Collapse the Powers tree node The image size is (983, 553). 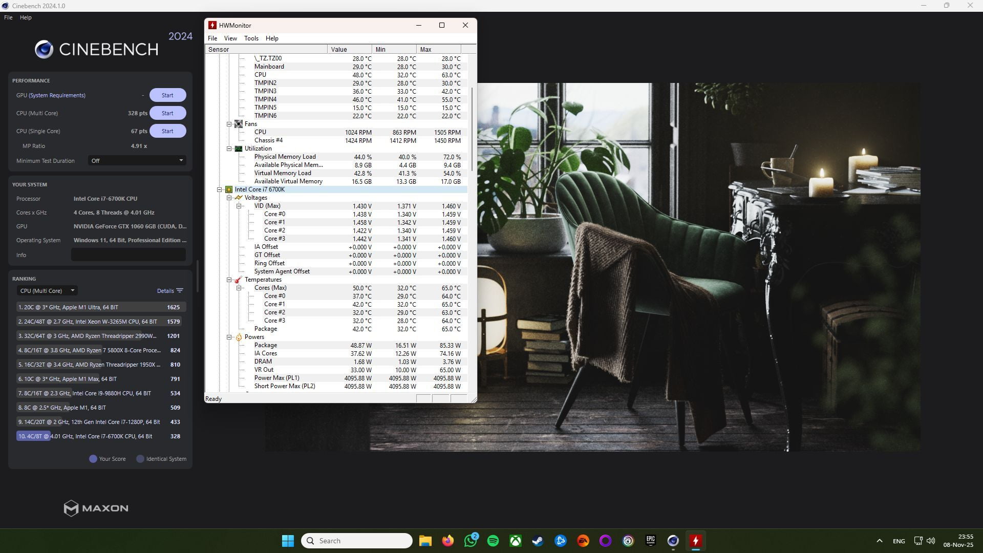click(229, 337)
